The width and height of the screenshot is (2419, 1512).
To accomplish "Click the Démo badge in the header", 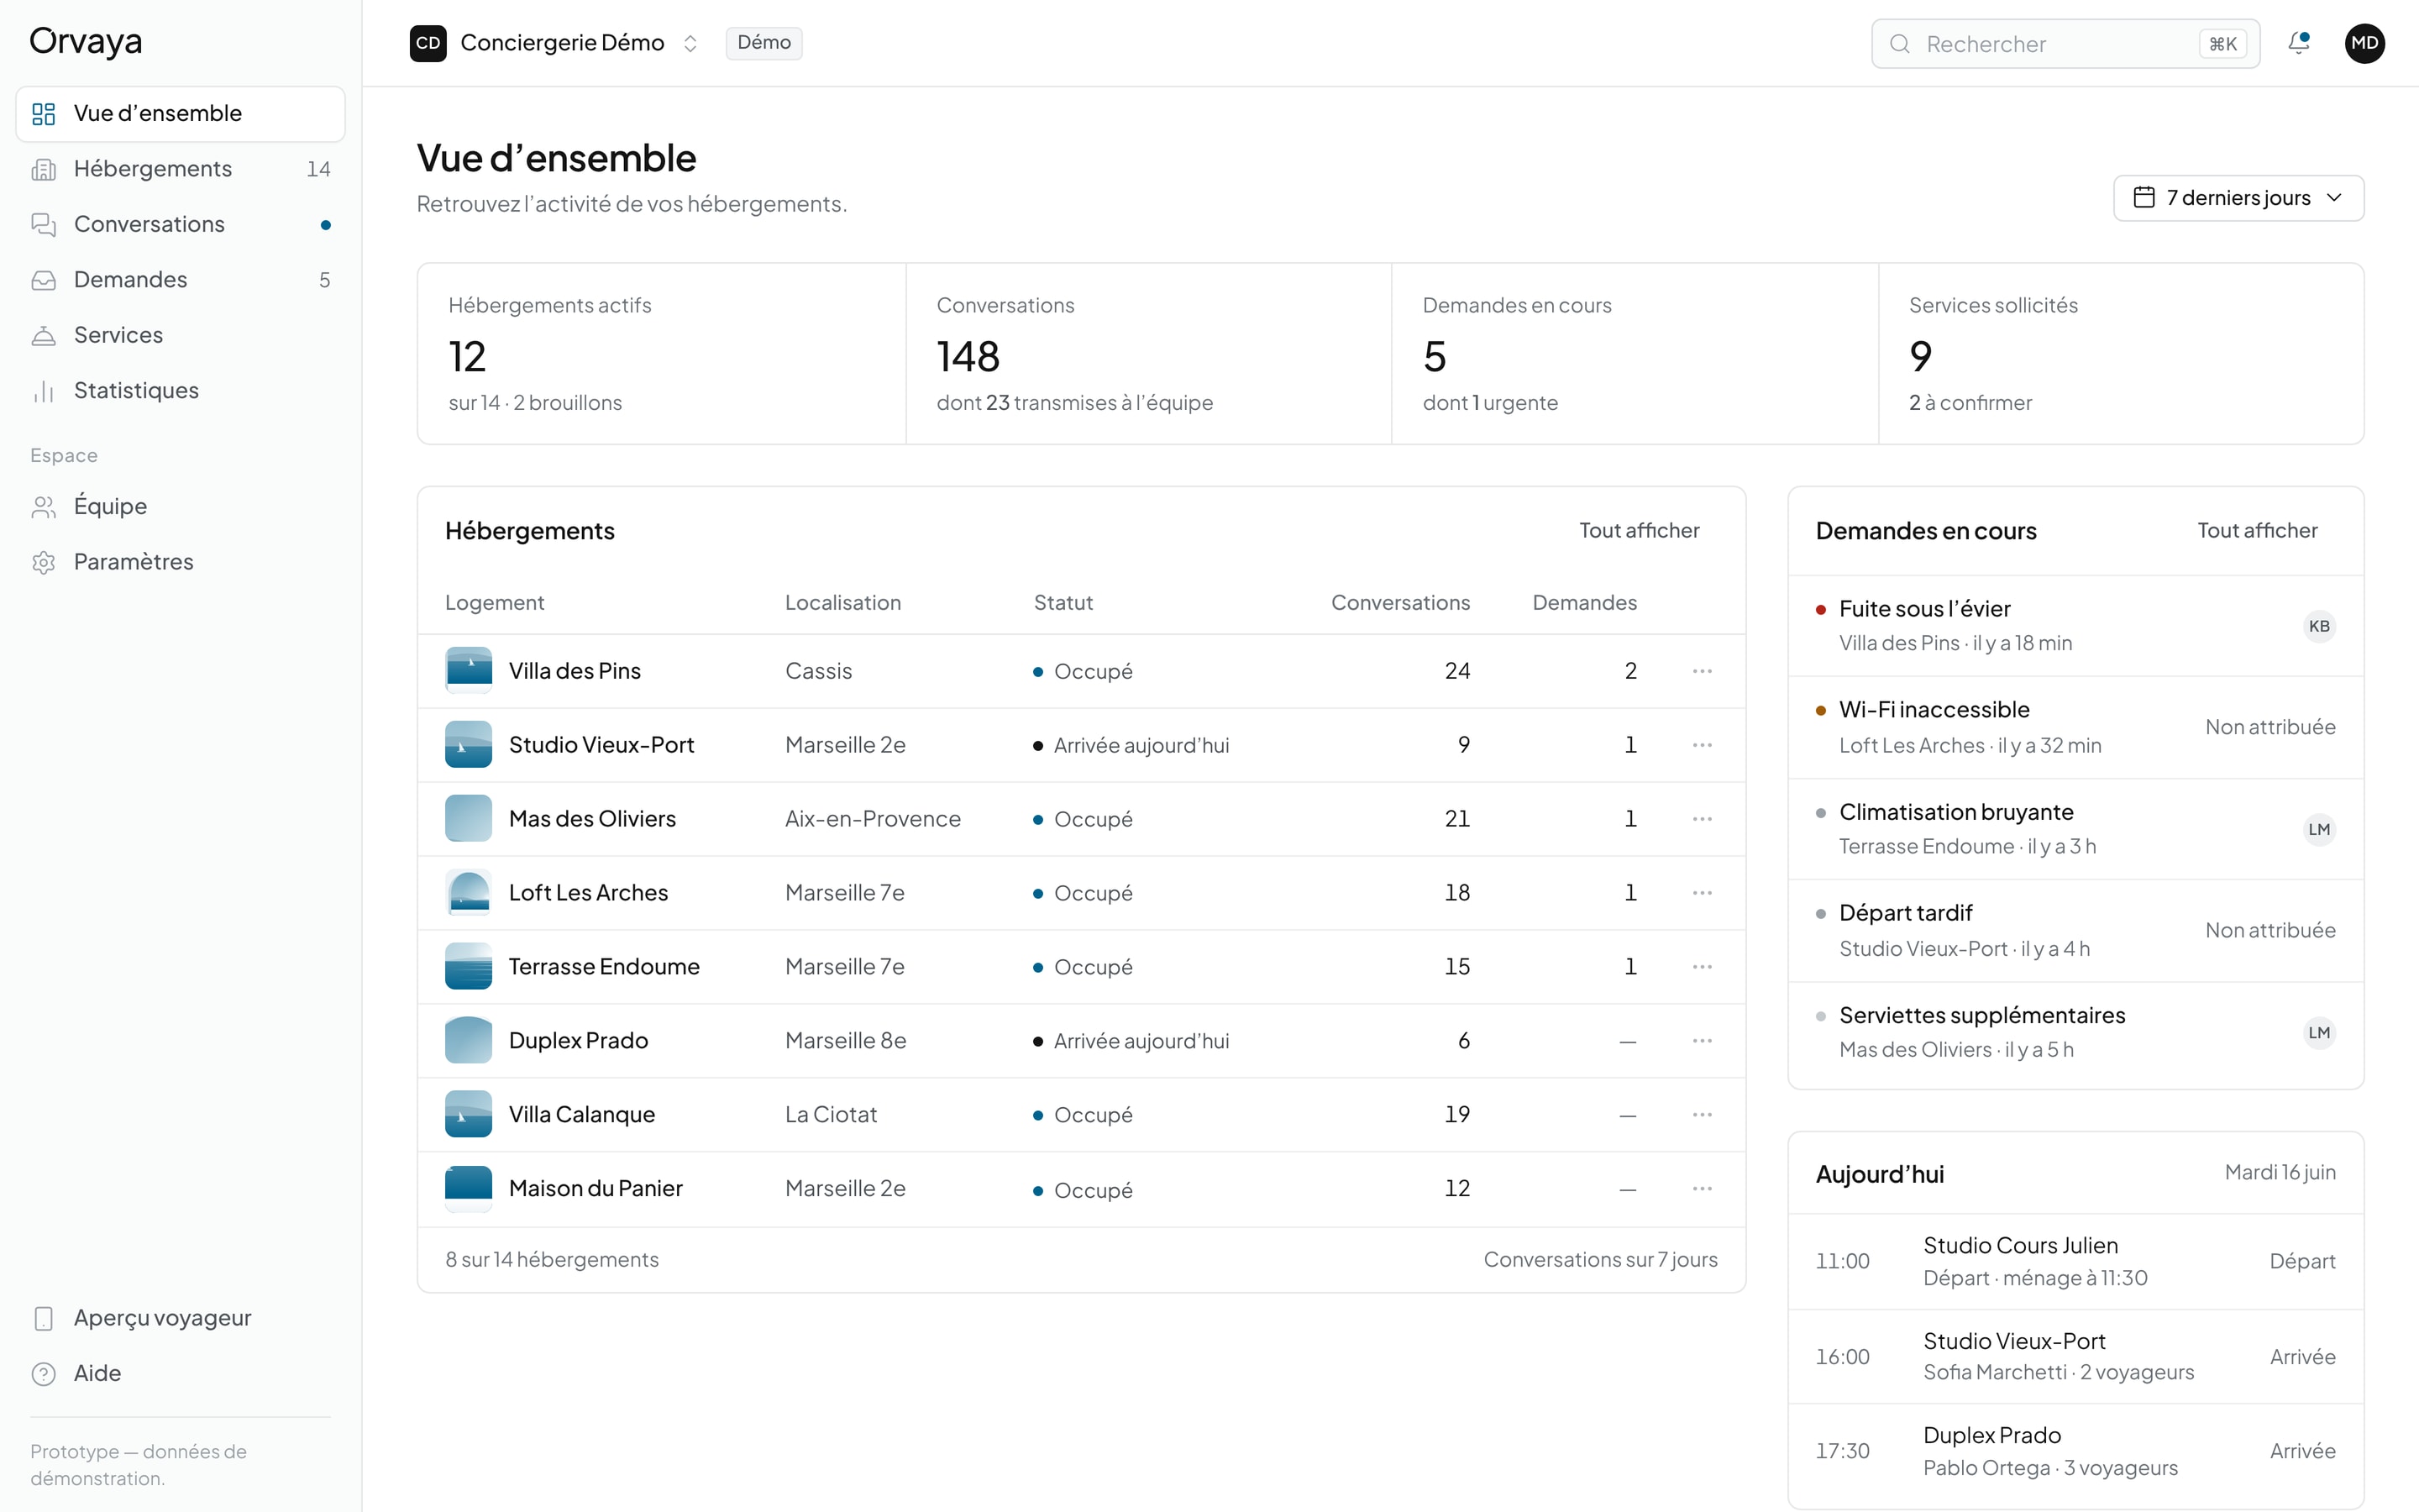I will pyautogui.click(x=763, y=43).
